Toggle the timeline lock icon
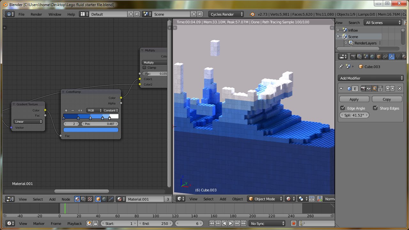 point(95,223)
